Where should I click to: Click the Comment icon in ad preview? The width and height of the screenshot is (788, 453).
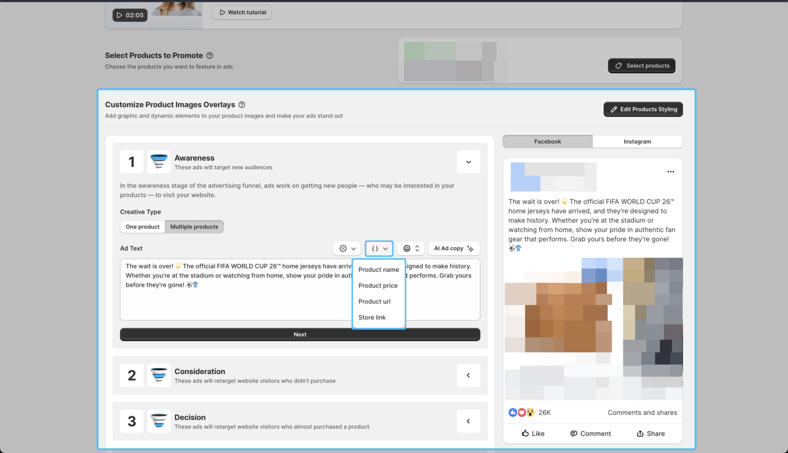click(x=574, y=433)
